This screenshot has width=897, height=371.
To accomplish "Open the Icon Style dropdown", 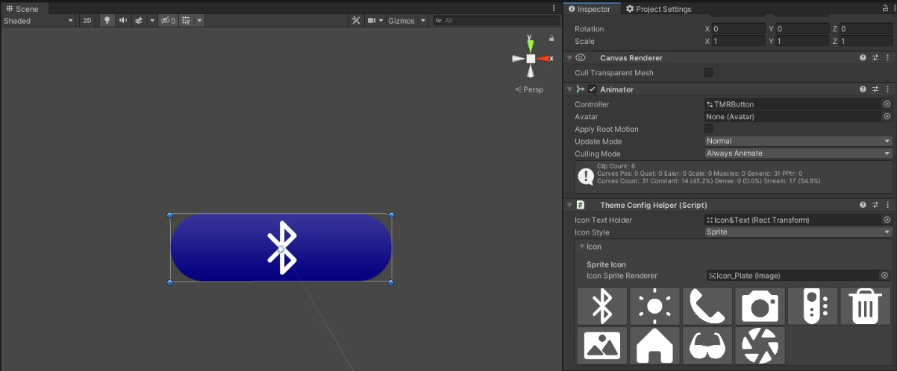I will click(798, 232).
